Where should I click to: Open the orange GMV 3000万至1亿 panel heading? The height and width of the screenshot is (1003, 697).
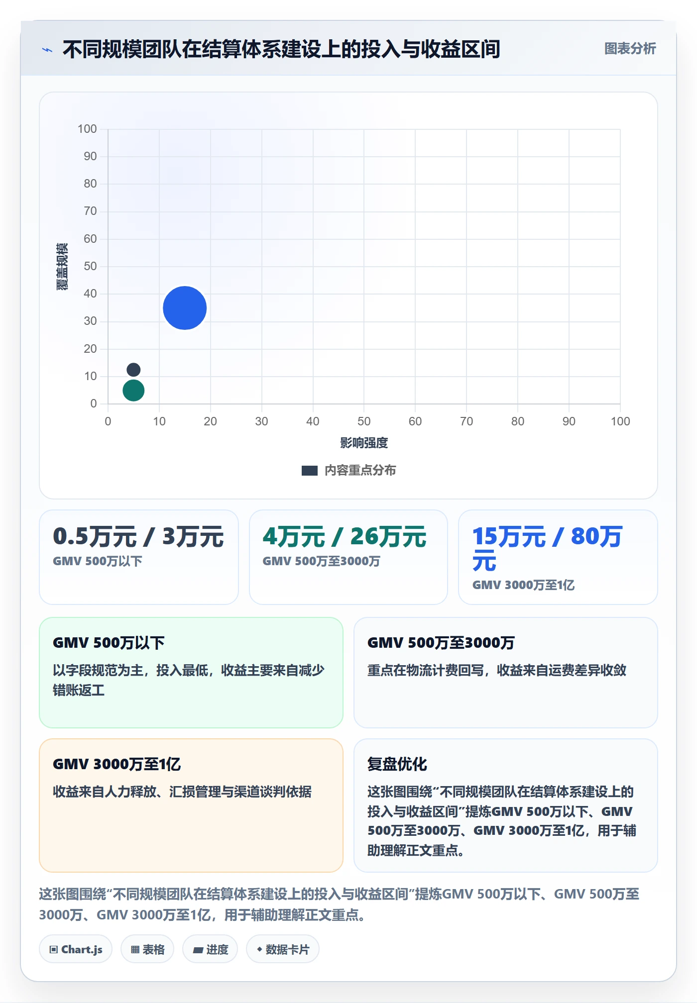[117, 764]
